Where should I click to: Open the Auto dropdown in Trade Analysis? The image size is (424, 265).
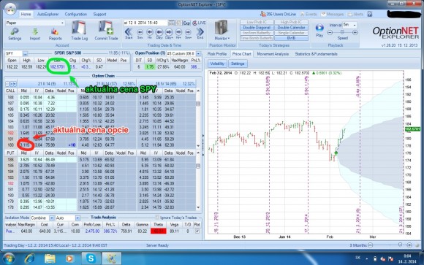77,218
